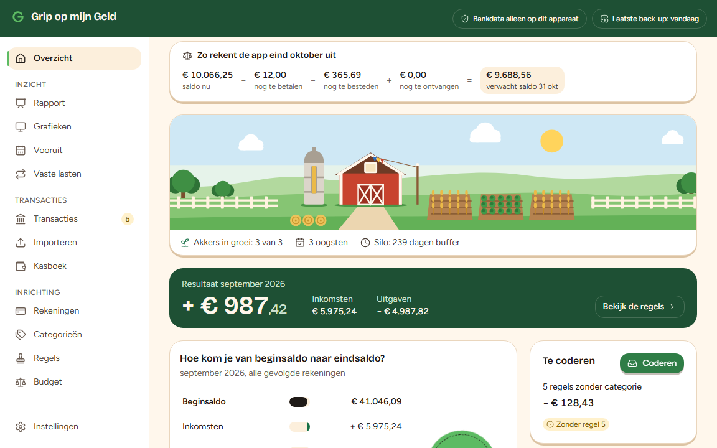Image resolution: width=717 pixels, height=448 pixels.
Task: Open Regels in sidebar
Action: coord(75,358)
